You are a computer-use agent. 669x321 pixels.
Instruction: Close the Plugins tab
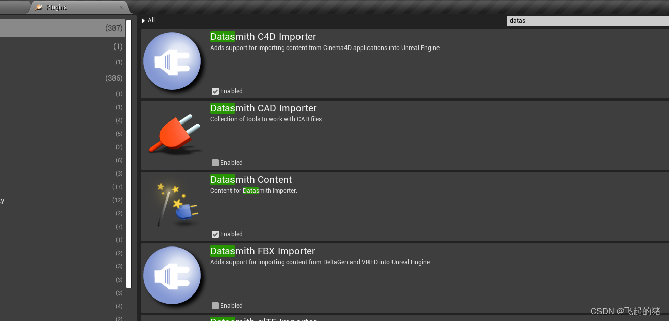pyautogui.click(x=121, y=7)
